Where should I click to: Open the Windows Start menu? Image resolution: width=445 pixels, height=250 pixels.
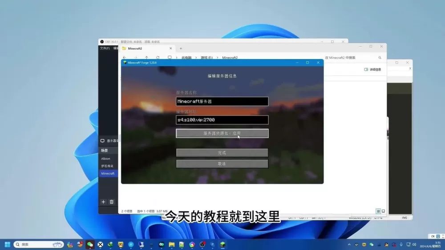(x=8, y=244)
